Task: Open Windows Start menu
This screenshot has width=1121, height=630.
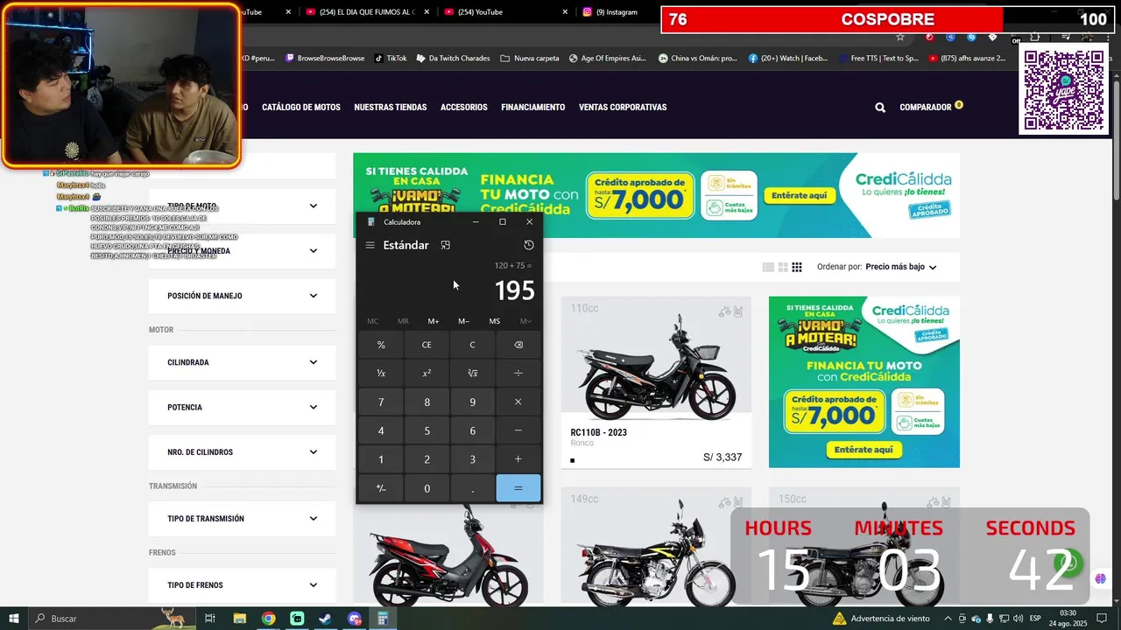Action: pos(14,619)
